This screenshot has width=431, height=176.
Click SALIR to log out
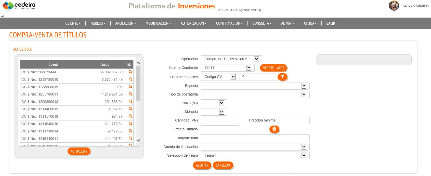331,23
